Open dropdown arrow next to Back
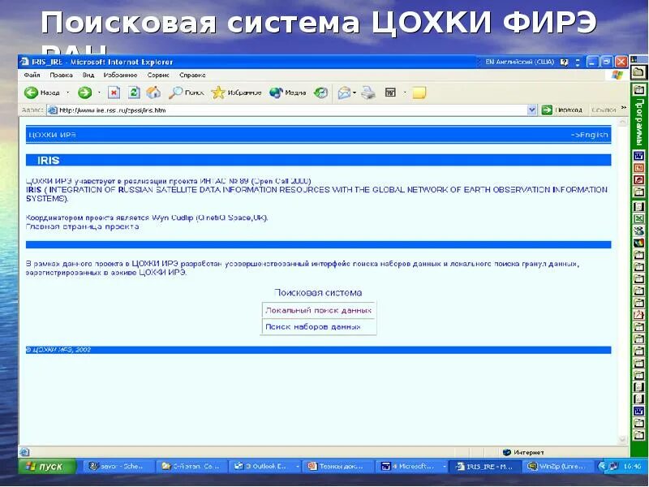 point(68,93)
